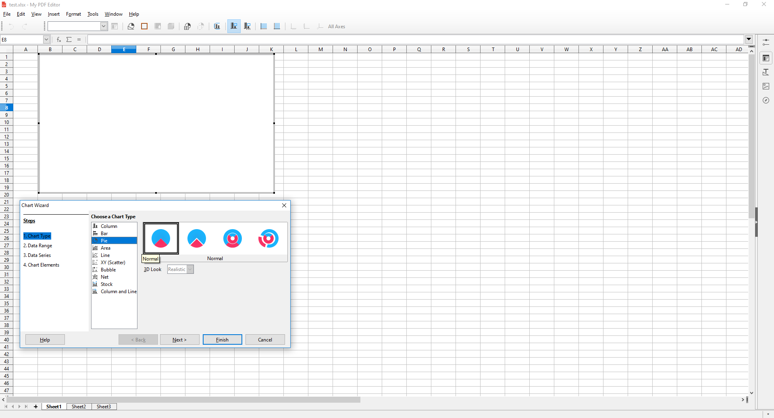Open the Styles sidebar panel
The image size is (774, 418).
point(766,72)
